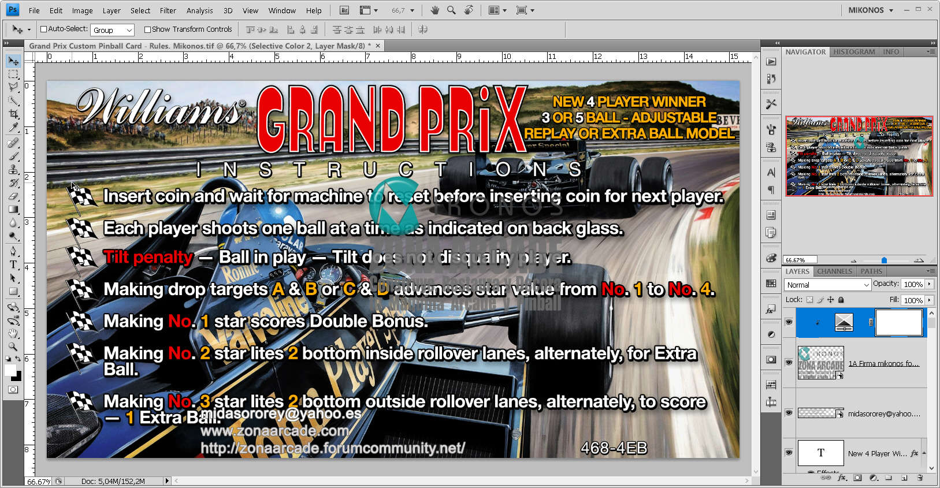
Task: Hide the 1A Firma mikonos layer
Action: click(789, 363)
